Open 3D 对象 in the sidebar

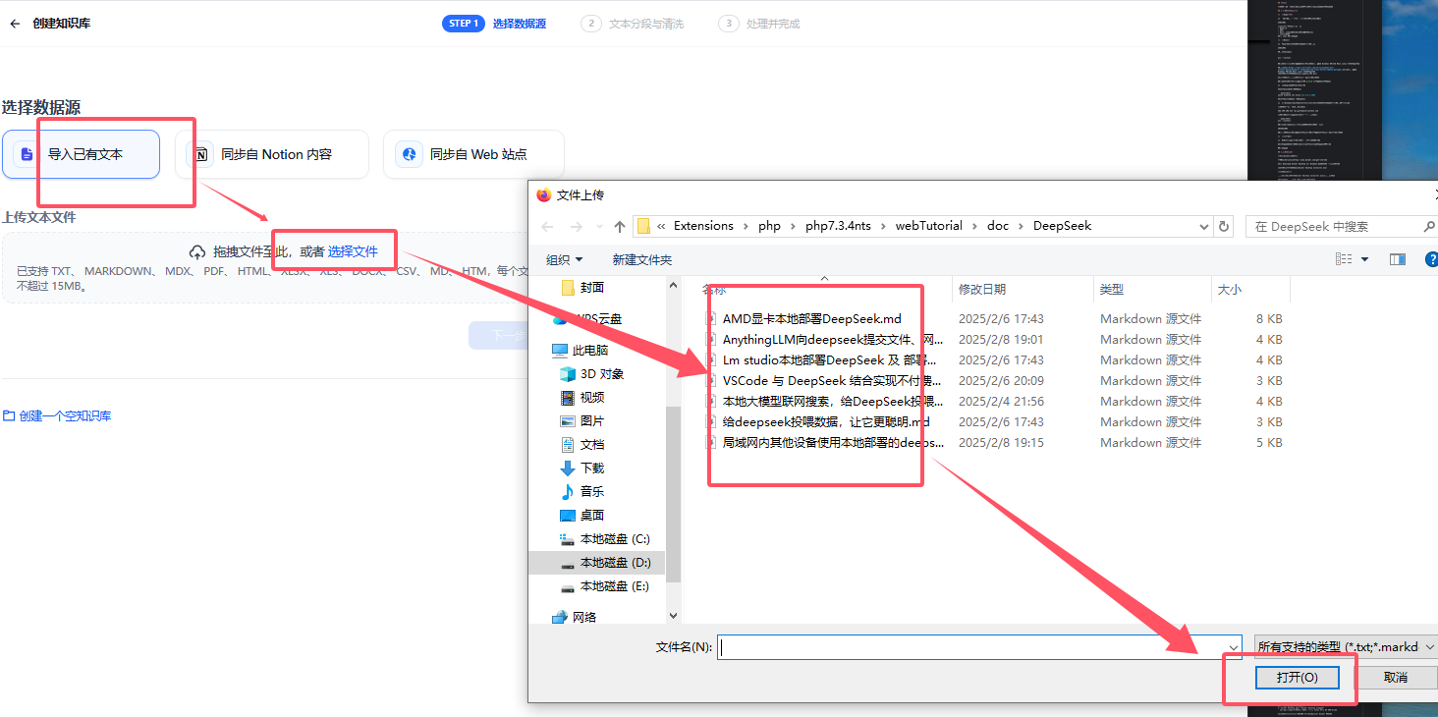[x=591, y=374]
